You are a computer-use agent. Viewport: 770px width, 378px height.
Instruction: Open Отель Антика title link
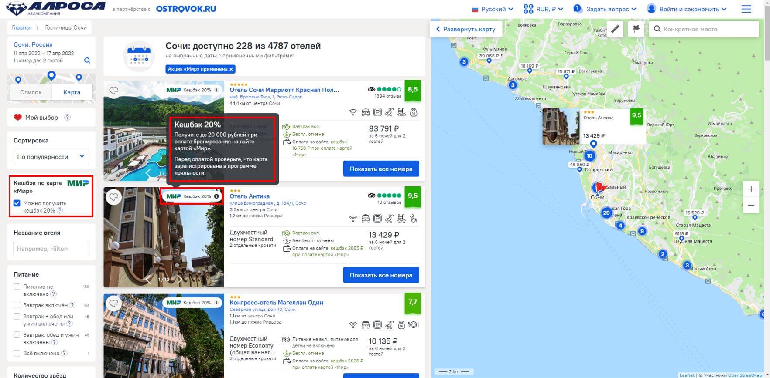click(250, 196)
